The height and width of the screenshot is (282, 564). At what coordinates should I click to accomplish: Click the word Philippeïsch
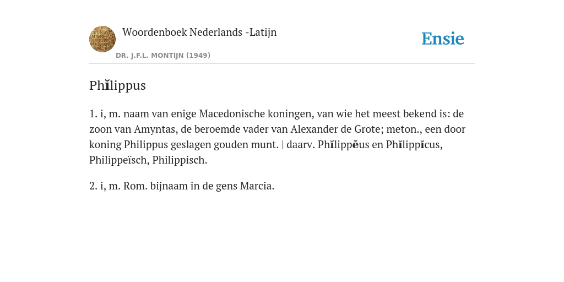119,160
